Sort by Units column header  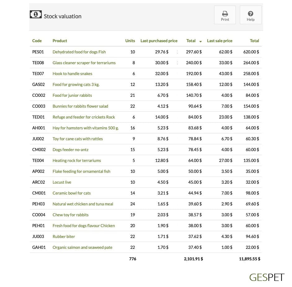pos(130,41)
